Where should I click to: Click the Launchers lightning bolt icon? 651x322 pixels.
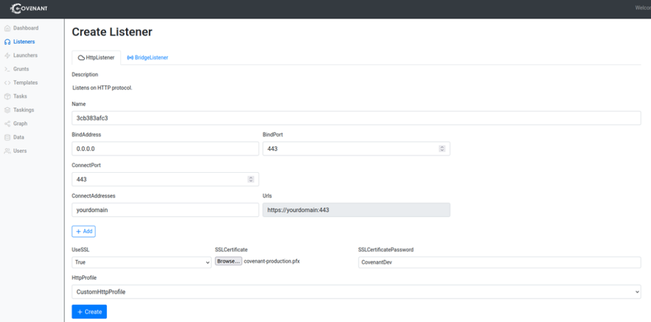(7, 56)
